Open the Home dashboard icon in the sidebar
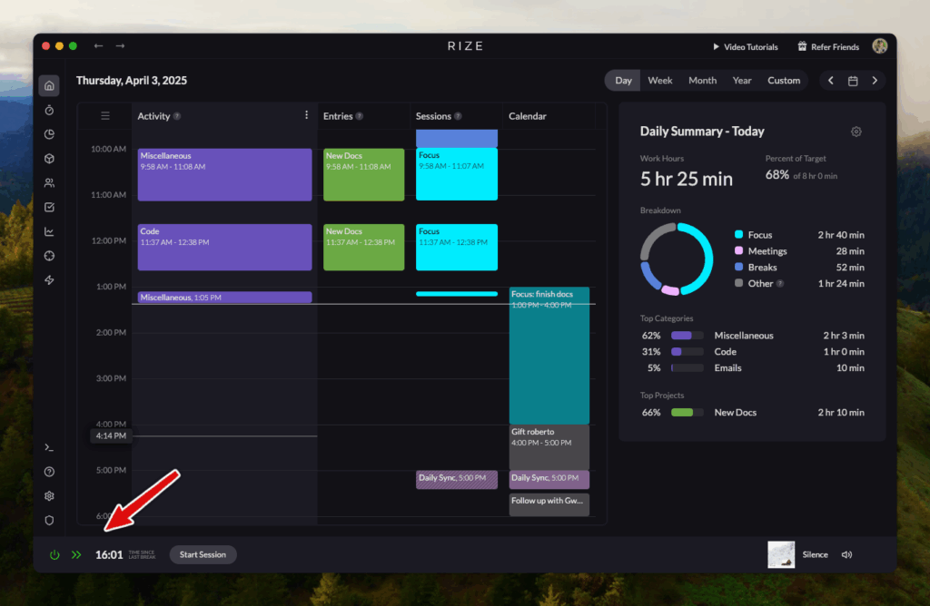This screenshot has width=930, height=606. [49, 84]
